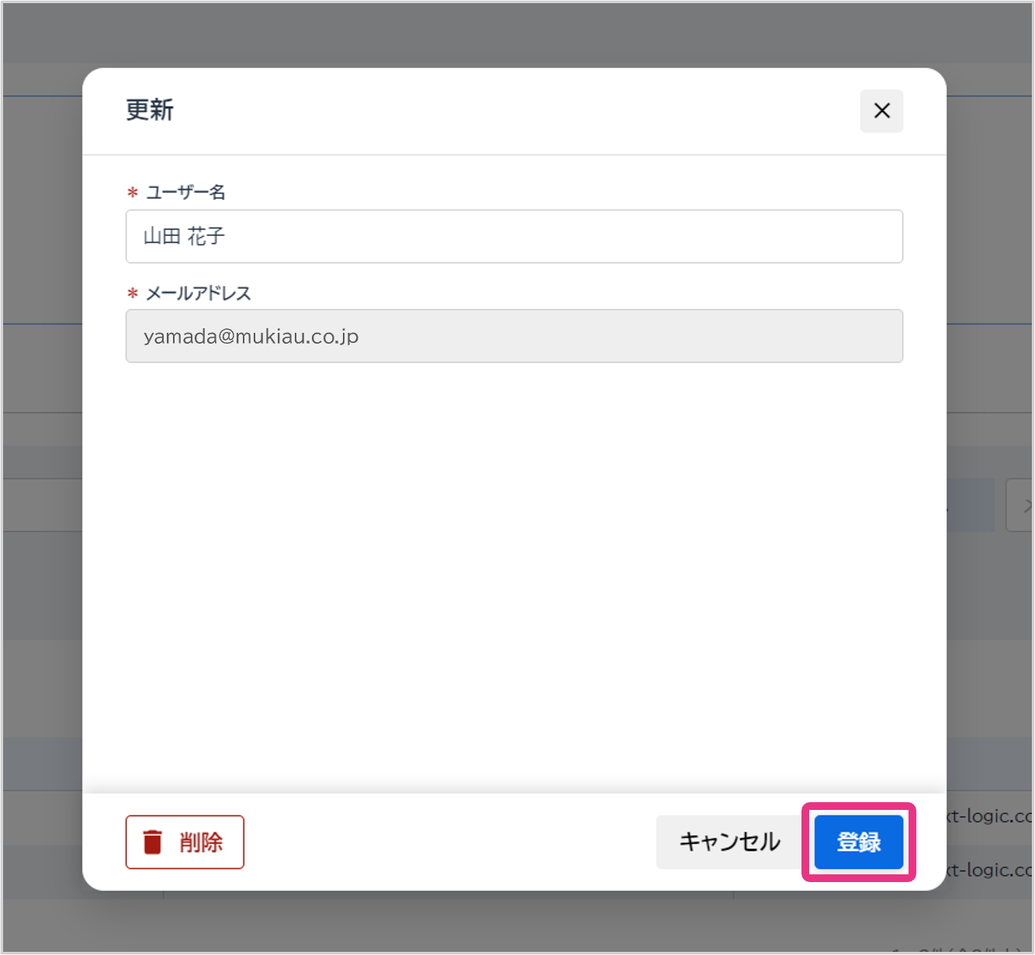Click the first dimmed xt-logic.co row entry
Image resolution: width=1035 pixels, height=955 pixels.
pos(989,816)
